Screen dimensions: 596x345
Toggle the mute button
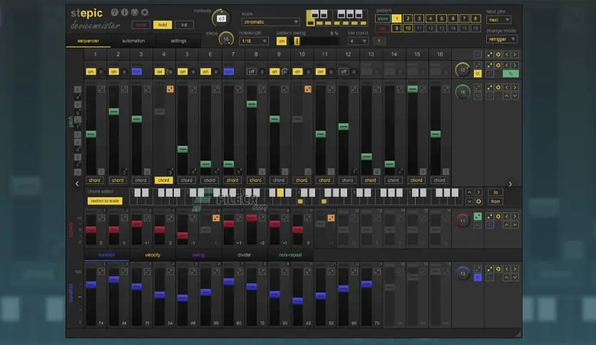pos(140,25)
